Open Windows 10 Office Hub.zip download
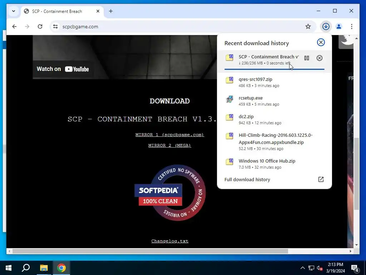Screen dimensions: 366x275 pyautogui.click(x=274, y=164)
